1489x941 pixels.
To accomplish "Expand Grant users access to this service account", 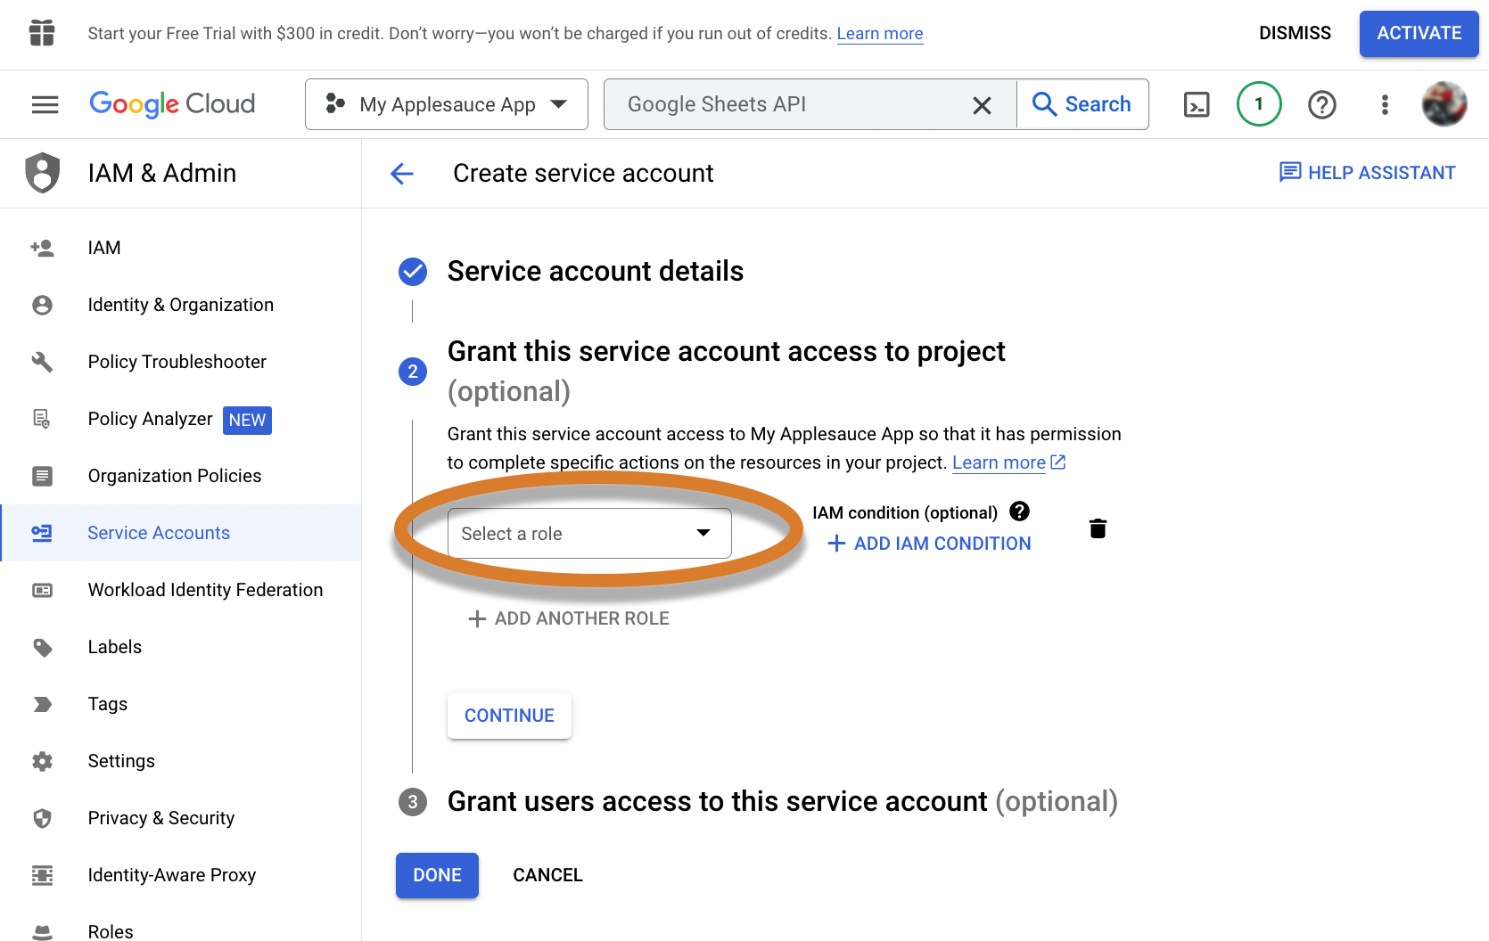I will click(x=782, y=801).
